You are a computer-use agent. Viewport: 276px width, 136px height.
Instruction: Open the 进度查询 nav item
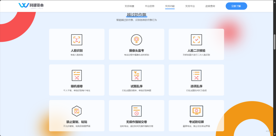pyautogui.click(x=210, y=6)
